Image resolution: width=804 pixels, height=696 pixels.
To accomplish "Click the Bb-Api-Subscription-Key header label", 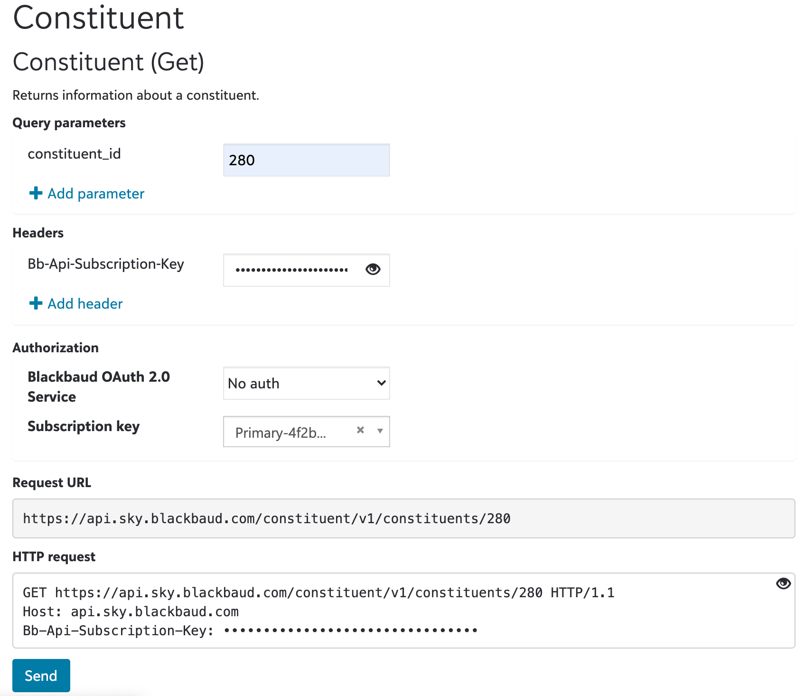I will 106,264.
